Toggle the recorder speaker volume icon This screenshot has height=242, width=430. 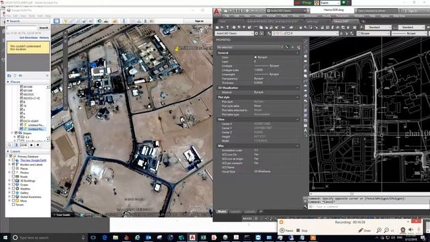411,230
